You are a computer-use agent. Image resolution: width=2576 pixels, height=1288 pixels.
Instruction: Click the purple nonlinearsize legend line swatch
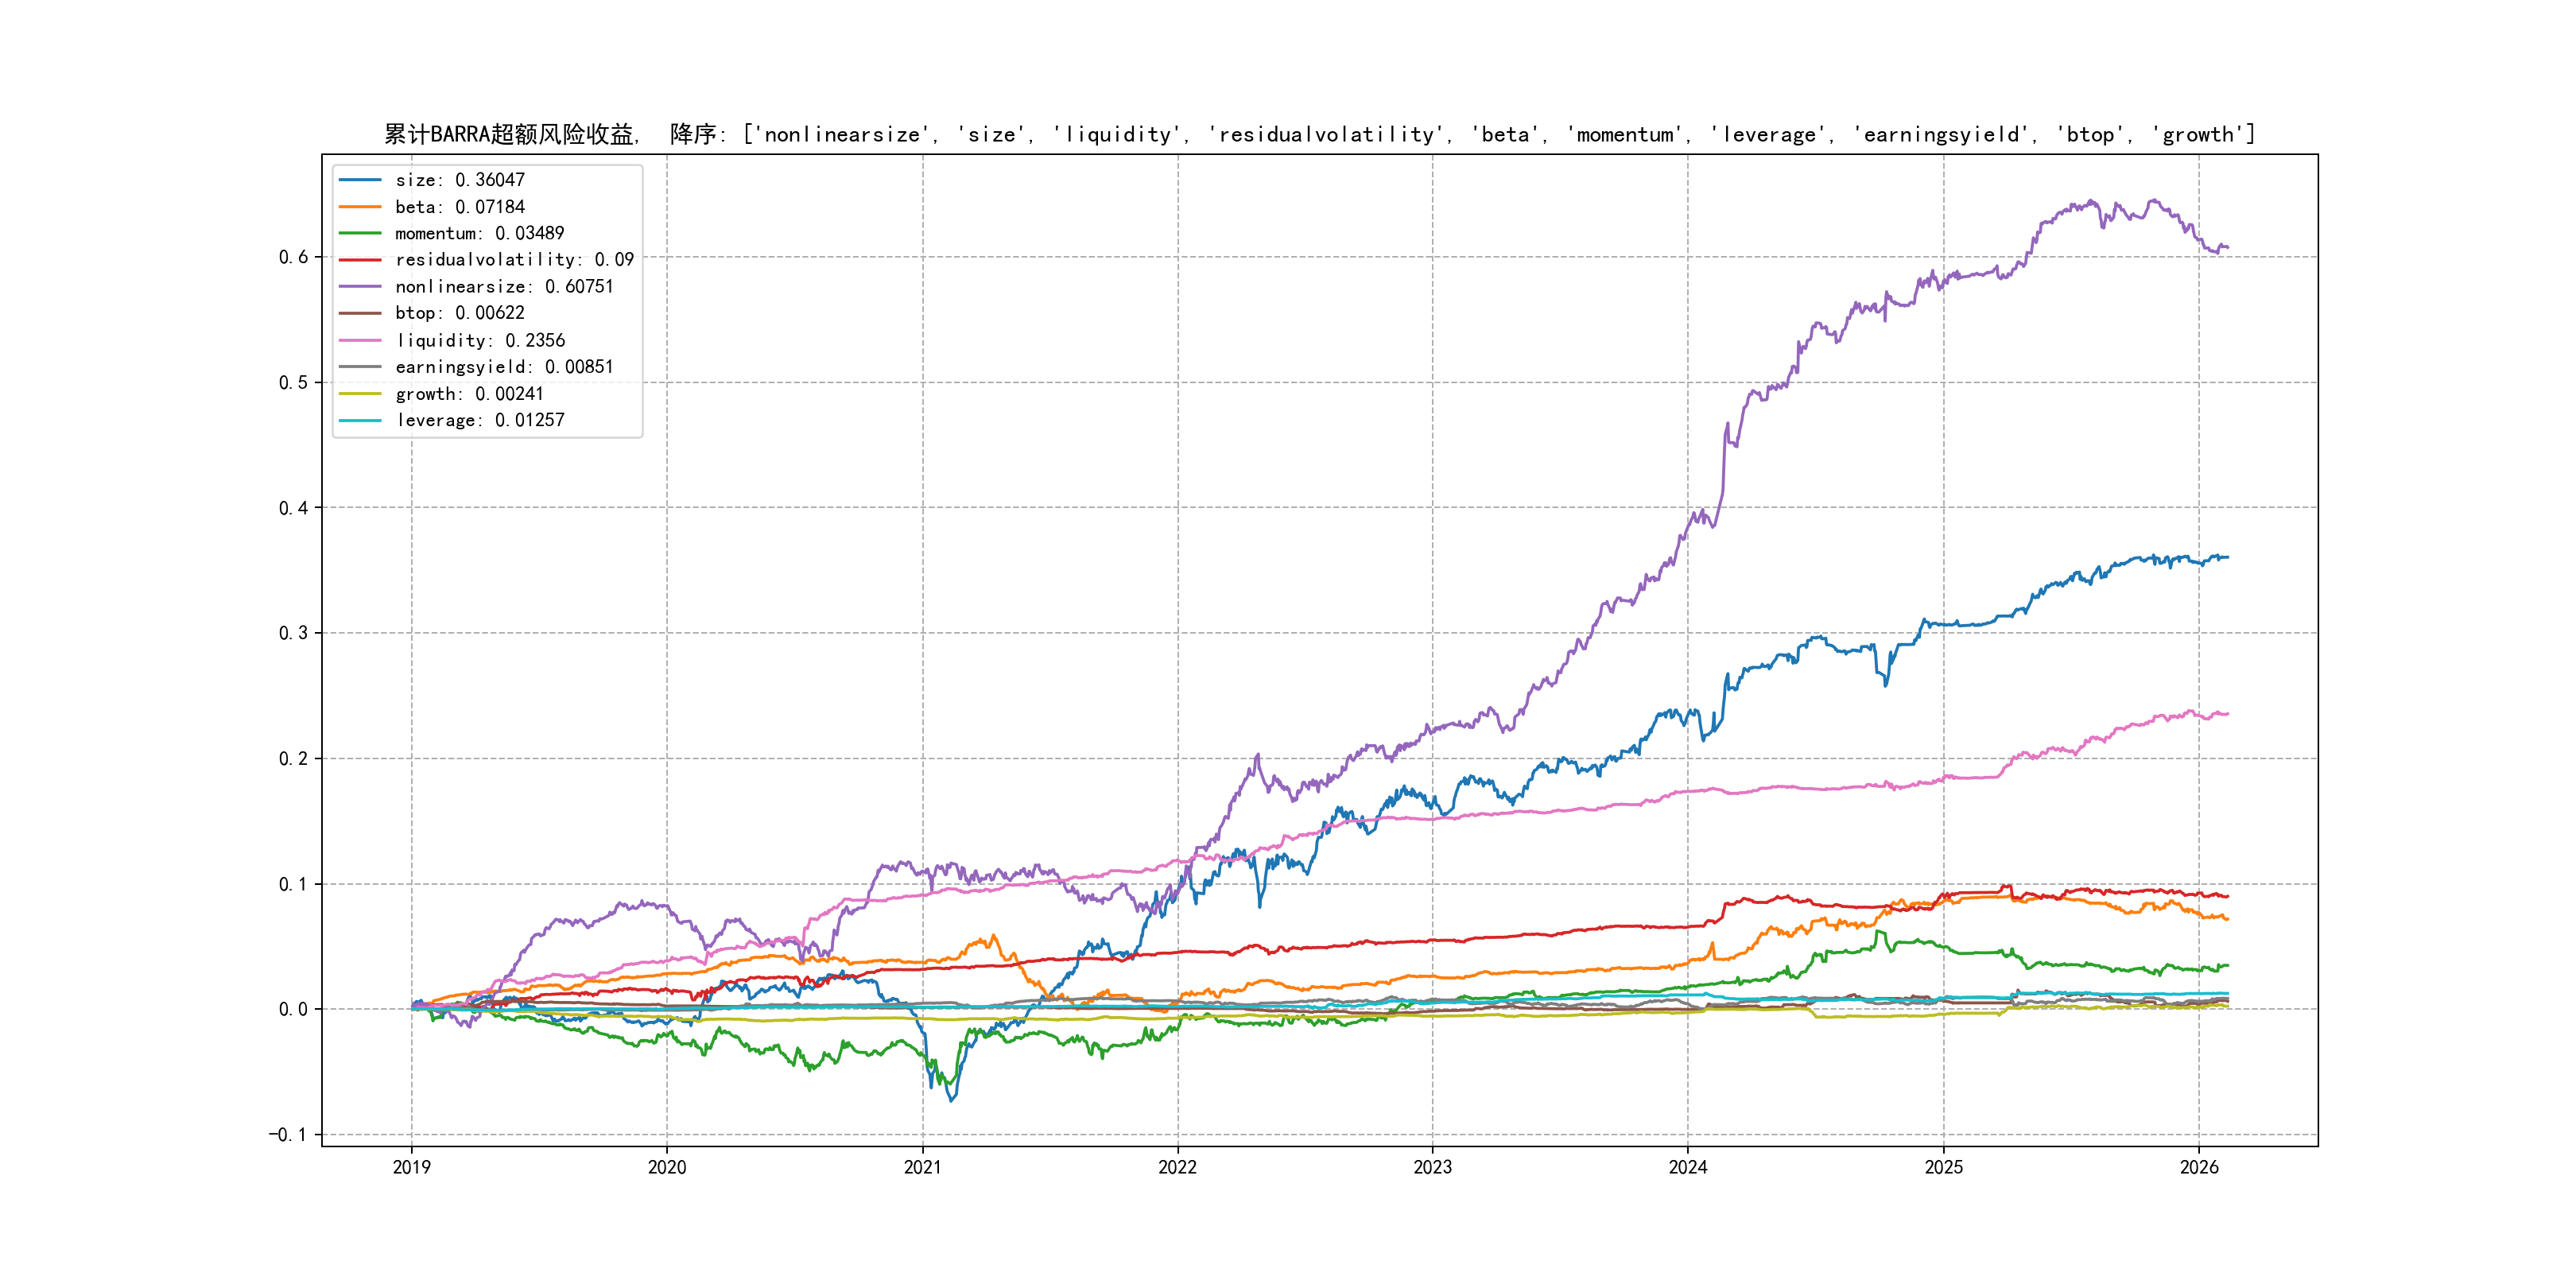[360, 287]
